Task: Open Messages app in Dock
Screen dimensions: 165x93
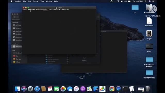Action: click(x=70, y=89)
